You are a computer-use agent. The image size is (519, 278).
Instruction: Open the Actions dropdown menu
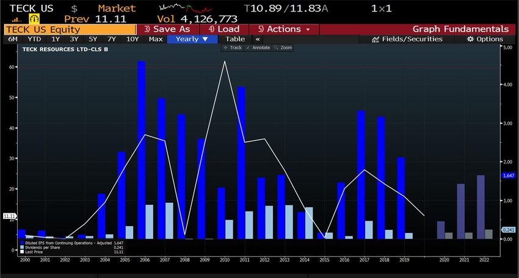coord(284,29)
